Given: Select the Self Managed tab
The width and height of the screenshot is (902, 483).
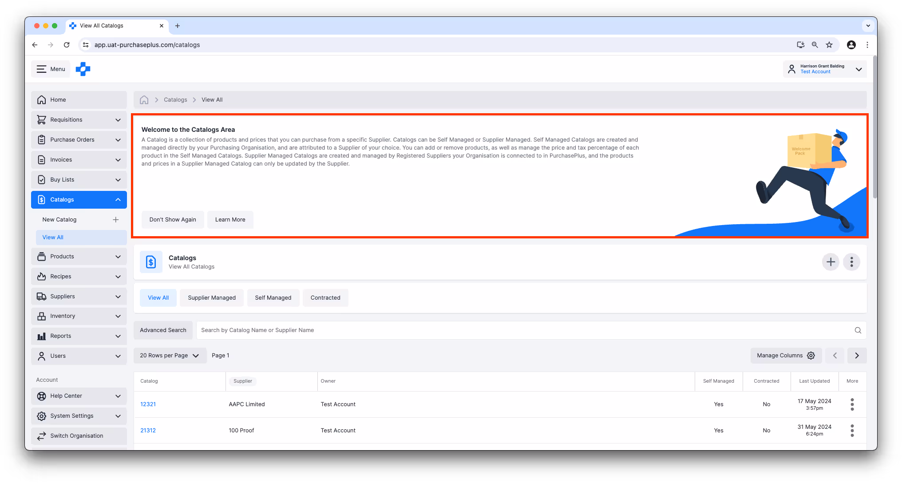Looking at the screenshot, I should click(273, 298).
